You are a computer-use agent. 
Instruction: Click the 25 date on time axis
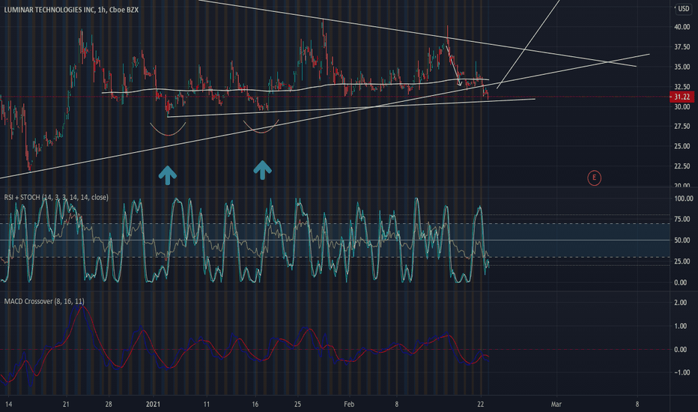coord(297,405)
